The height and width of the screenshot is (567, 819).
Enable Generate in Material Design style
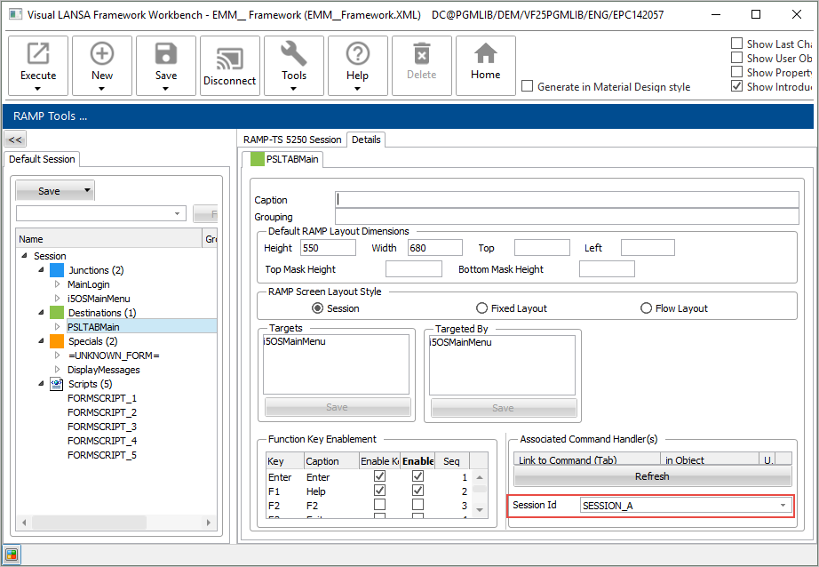pyautogui.click(x=528, y=86)
